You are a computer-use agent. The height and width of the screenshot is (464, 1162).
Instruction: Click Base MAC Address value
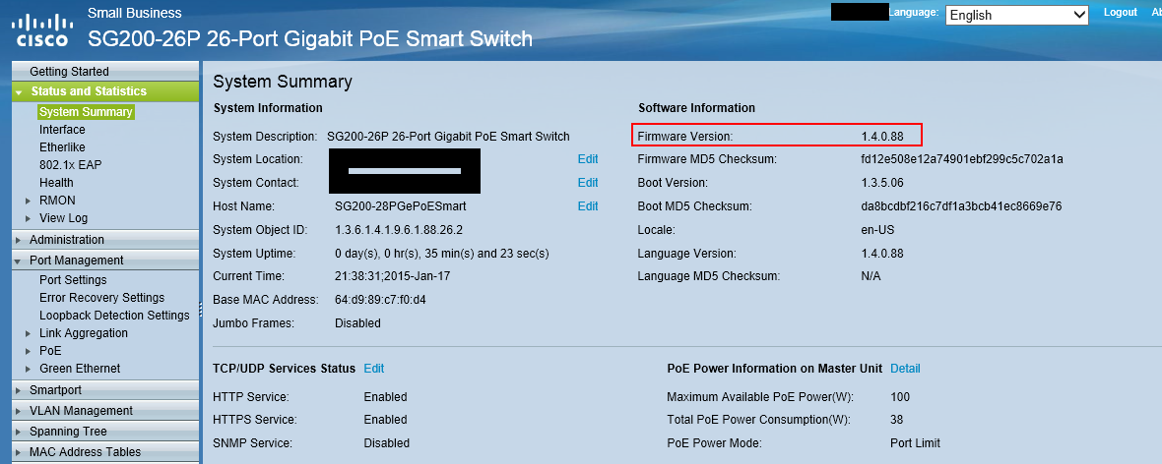380,300
